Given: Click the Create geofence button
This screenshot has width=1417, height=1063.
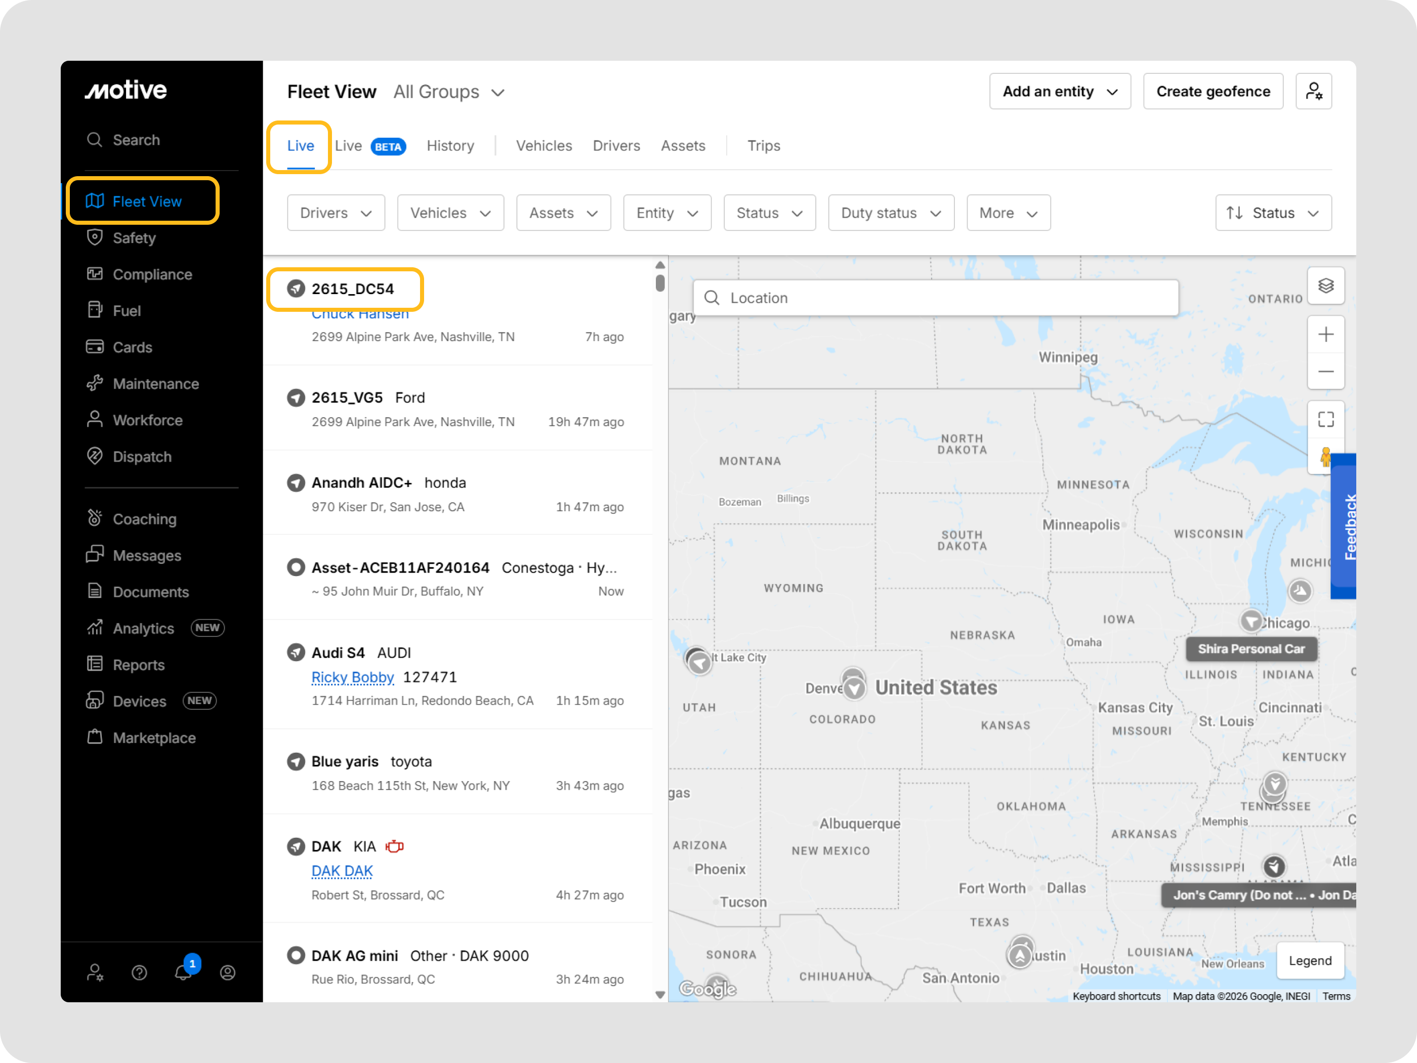Looking at the screenshot, I should (1213, 92).
